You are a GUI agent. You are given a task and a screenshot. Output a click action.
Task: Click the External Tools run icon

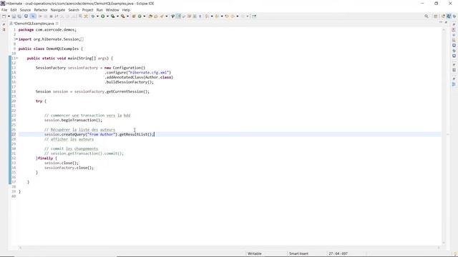pos(123,16)
